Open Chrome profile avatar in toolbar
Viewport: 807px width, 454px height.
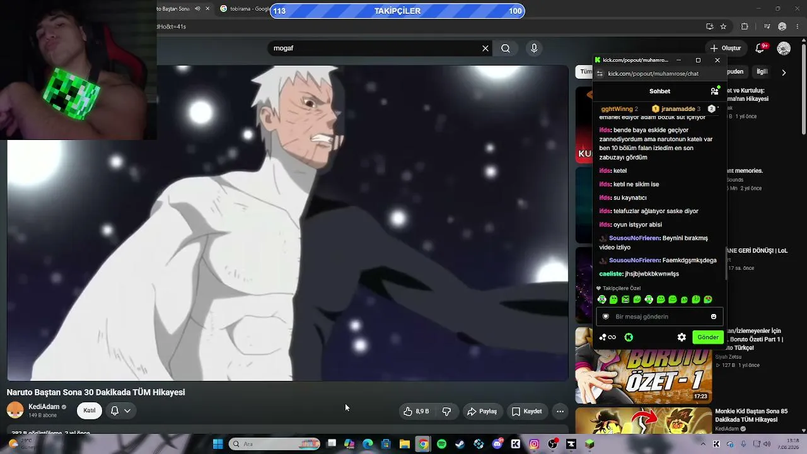pos(782,26)
